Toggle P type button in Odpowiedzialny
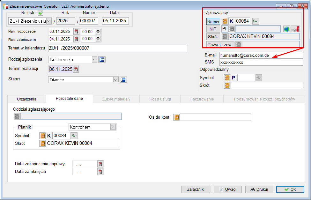This screenshot has height=200, width=311. 234,78
